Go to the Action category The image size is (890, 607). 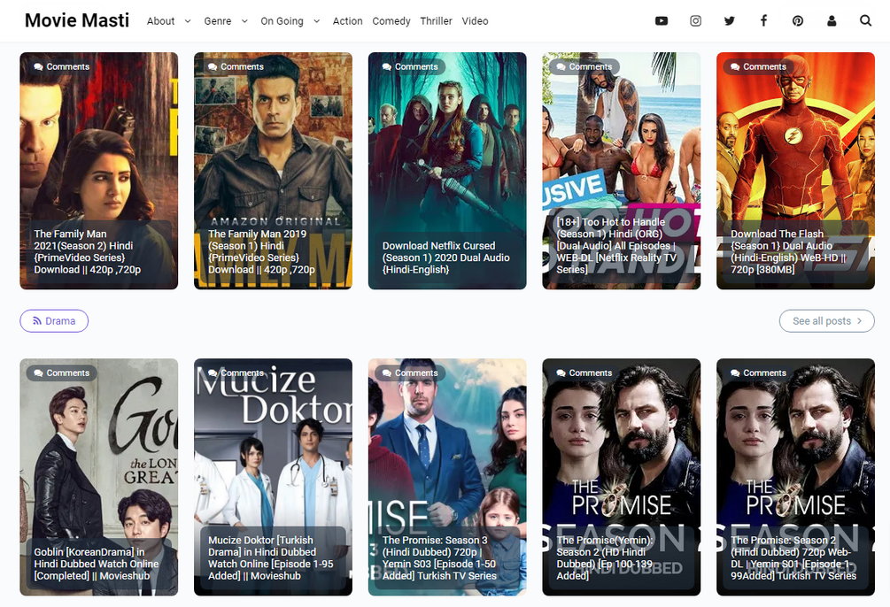347,21
